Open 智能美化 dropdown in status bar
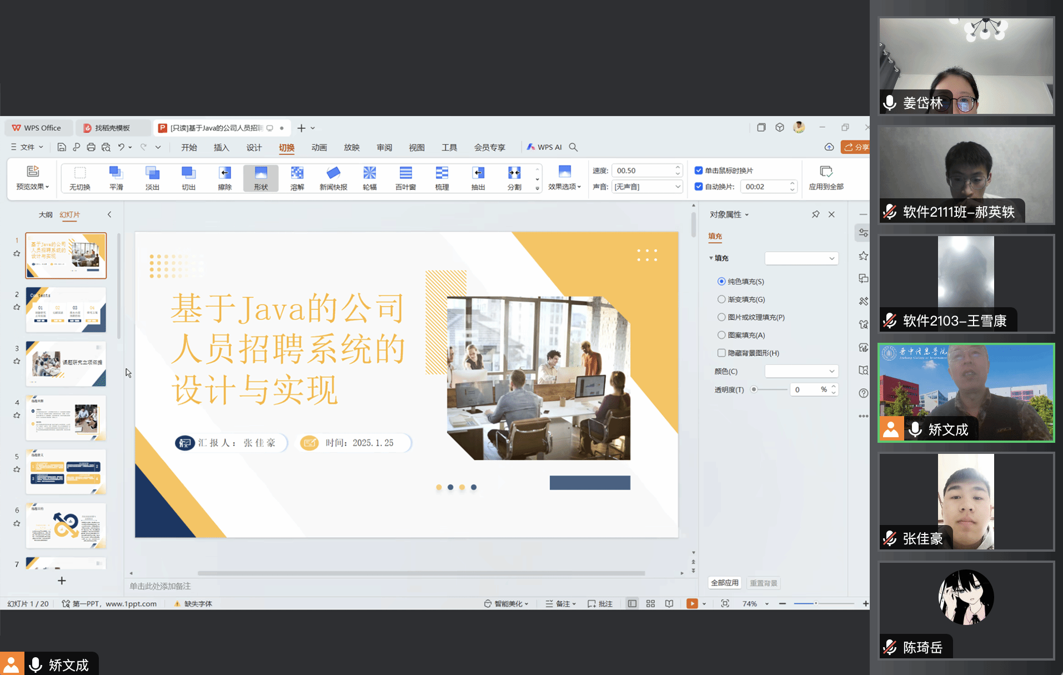The width and height of the screenshot is (1063, 675). tap(506, 604)
